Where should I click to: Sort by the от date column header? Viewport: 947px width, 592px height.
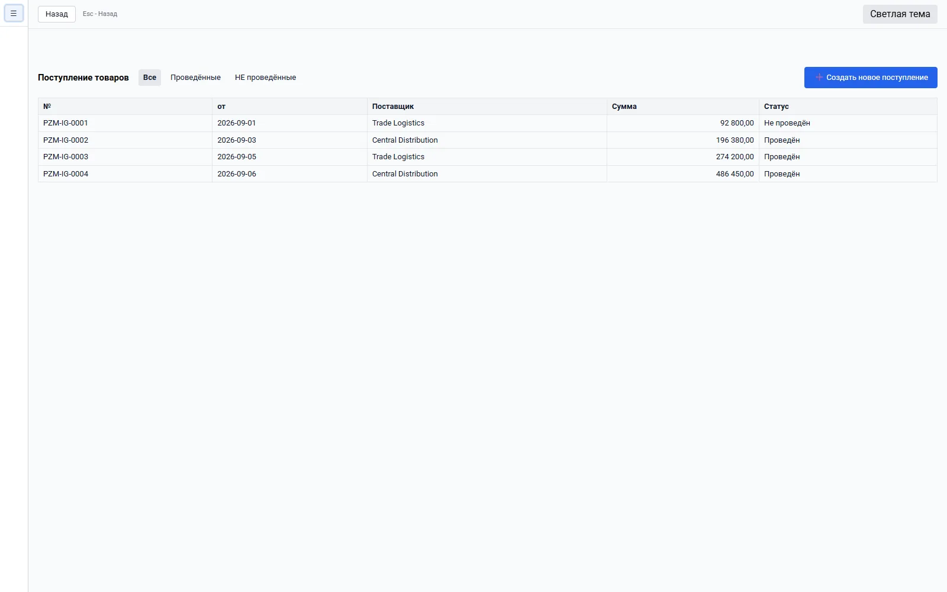tap(289, 107)
